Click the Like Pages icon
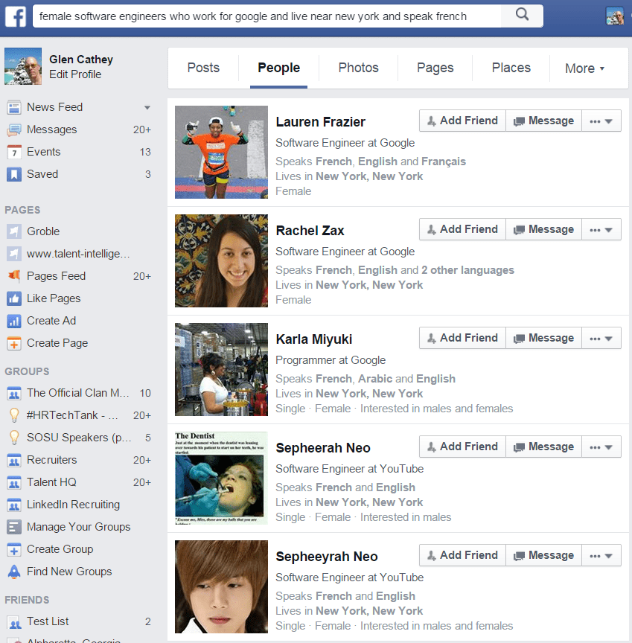632x643 pixels. [x=13, y=298]
